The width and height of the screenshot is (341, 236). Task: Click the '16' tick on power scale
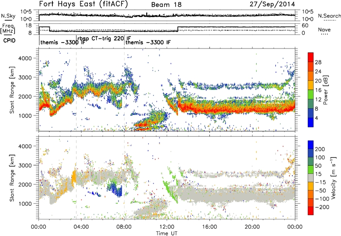pos(318,90)
